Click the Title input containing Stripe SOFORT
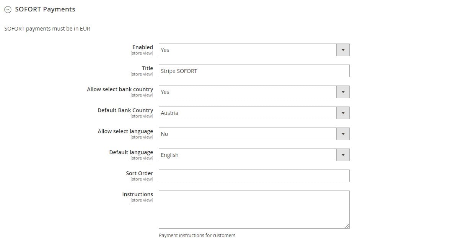 (254, 71)
